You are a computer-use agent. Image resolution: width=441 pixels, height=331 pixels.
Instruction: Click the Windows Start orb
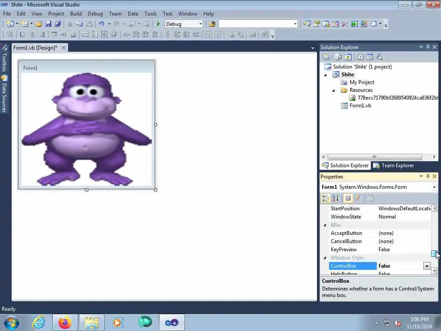(12, 322)
